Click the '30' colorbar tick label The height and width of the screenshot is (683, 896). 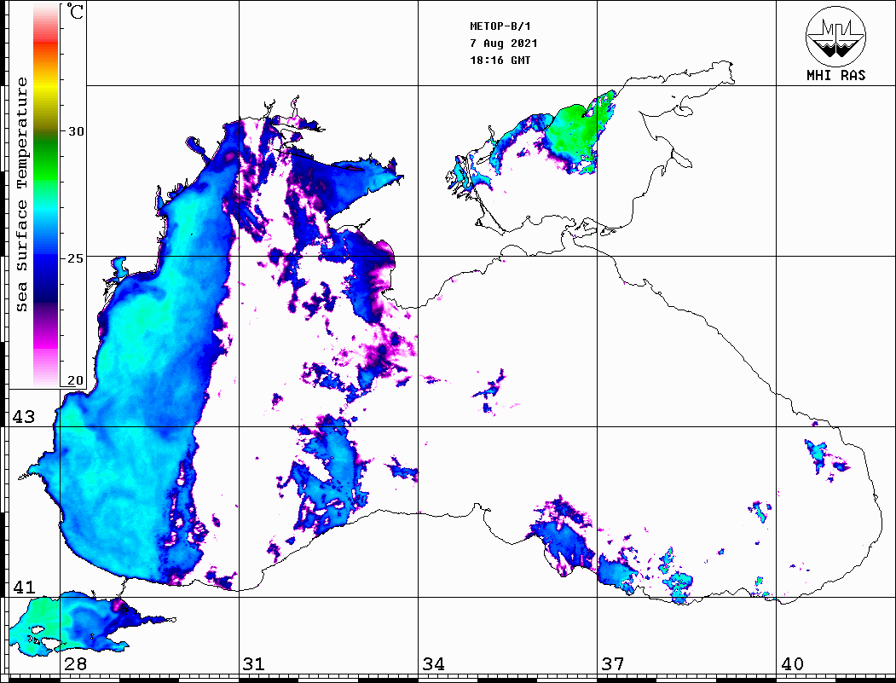75,130
